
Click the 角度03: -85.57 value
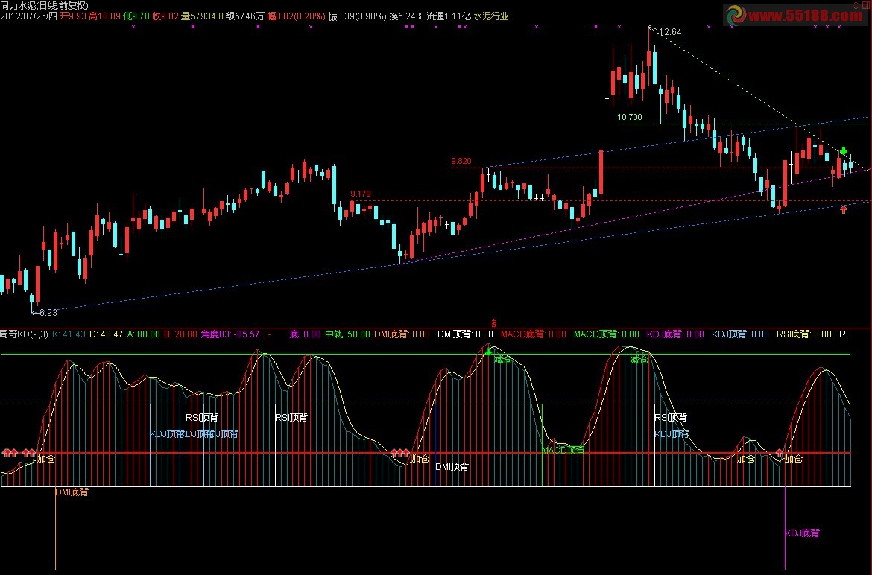pos(230,334)
